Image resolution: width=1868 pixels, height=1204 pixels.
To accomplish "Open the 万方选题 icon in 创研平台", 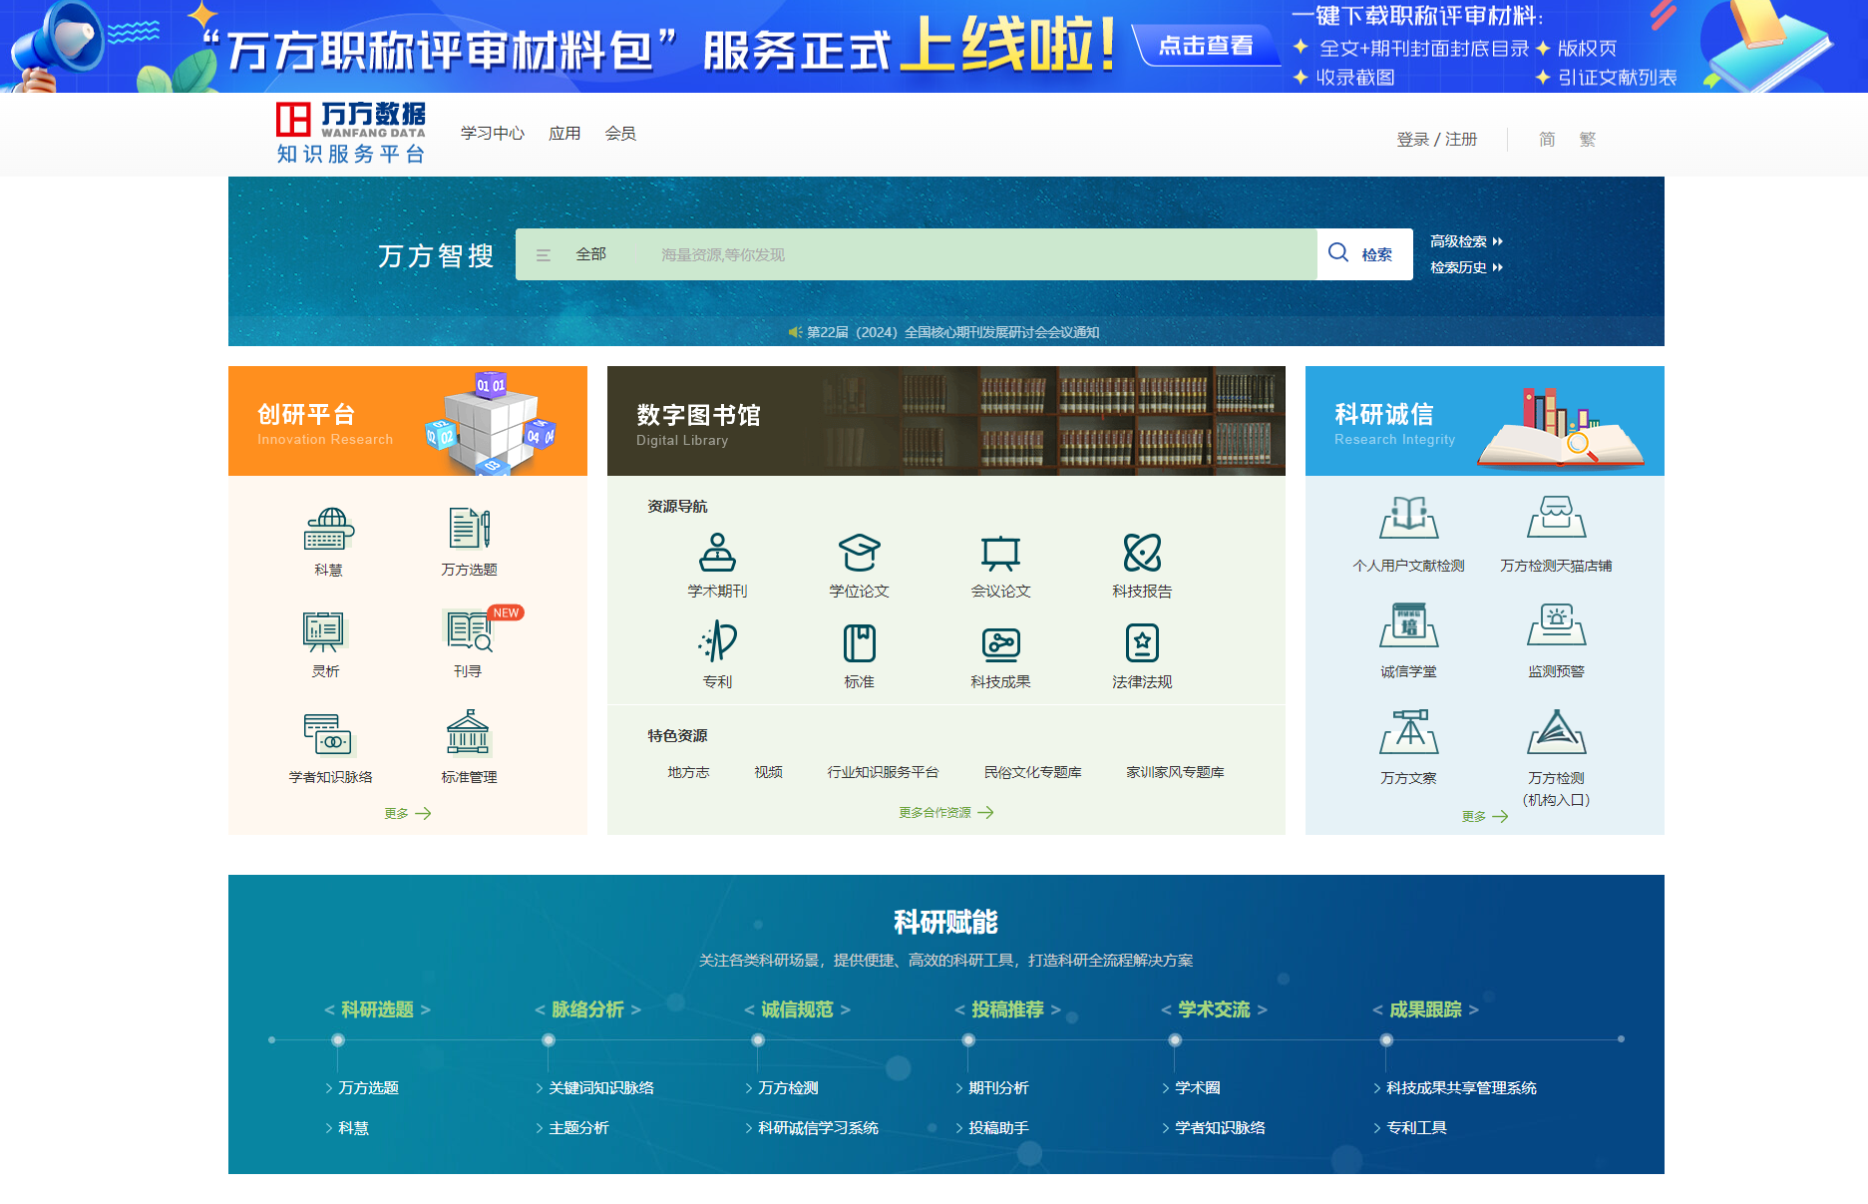I will (469, 529).
